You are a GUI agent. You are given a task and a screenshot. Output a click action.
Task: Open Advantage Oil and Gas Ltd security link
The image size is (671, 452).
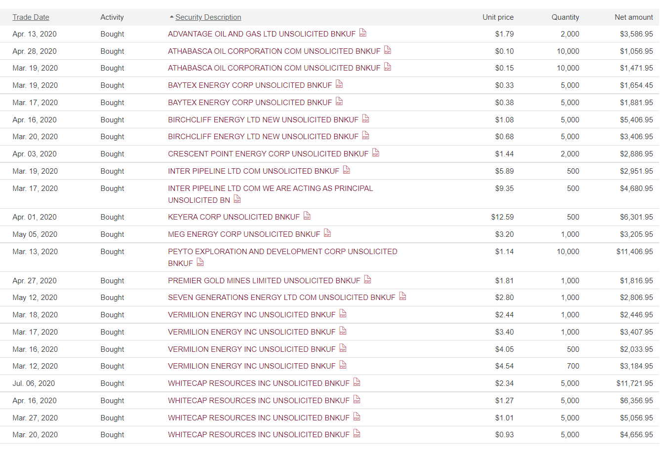[x=262, y=34]
